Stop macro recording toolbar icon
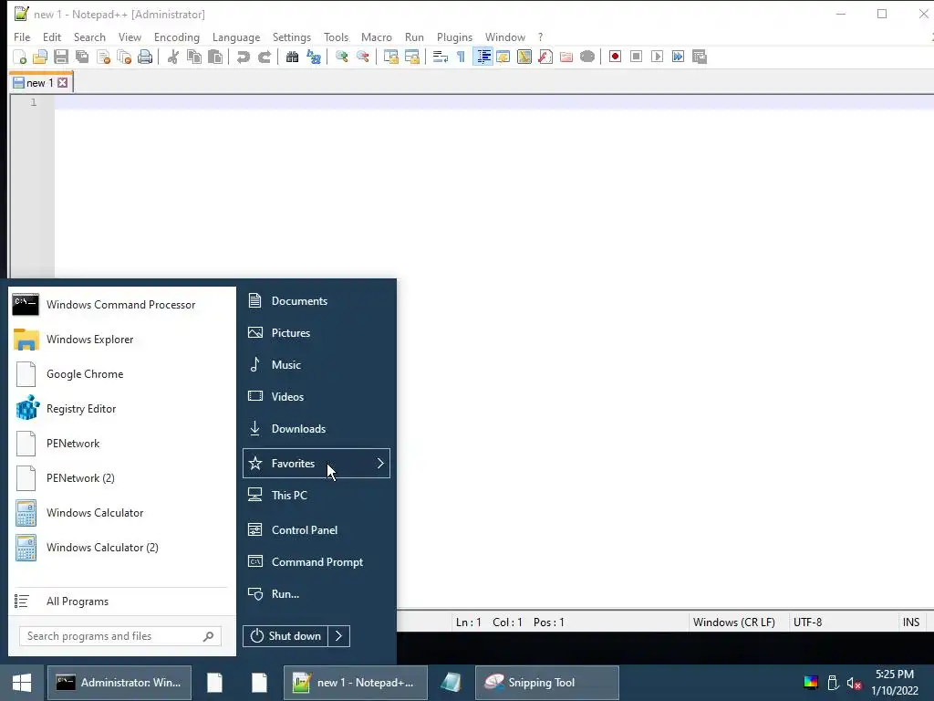Image resolution: width=934 pixels, height=701 pixels. click(x=636, y=58)
